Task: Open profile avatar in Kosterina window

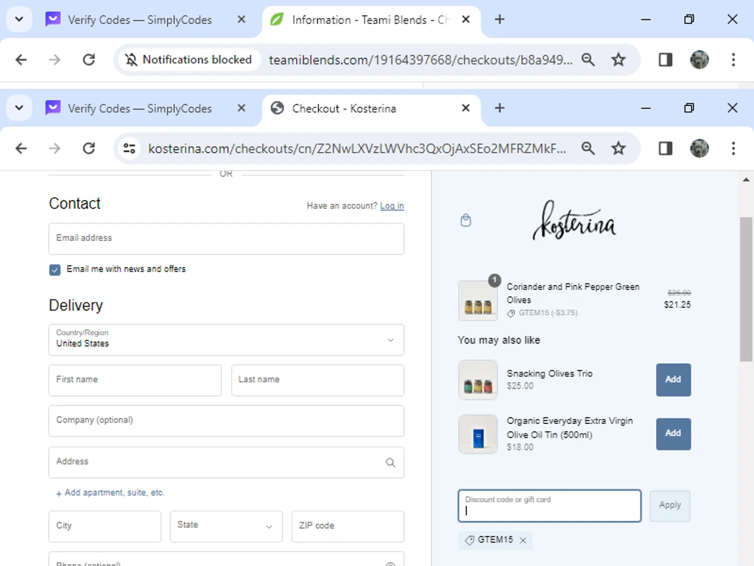Action: pos(699,148)
